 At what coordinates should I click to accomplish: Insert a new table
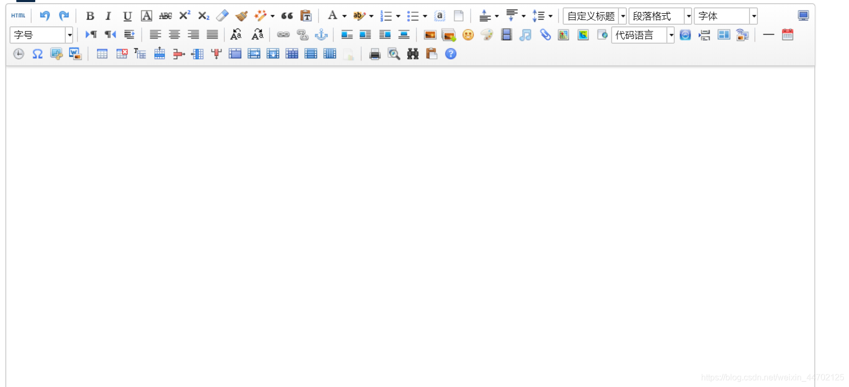click(x=102, y=54)
